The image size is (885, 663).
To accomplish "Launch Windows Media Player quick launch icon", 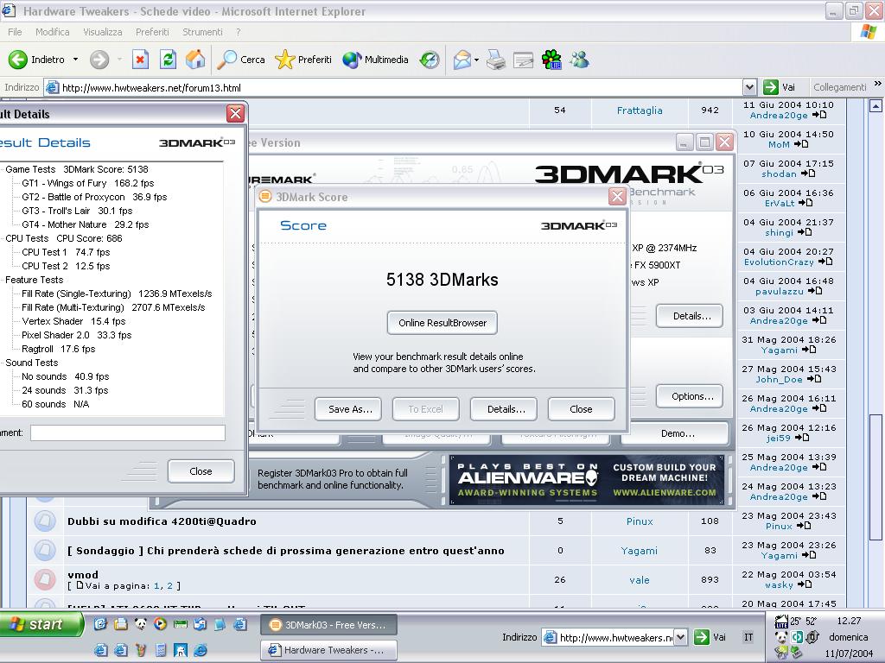I will pos(160,623).
